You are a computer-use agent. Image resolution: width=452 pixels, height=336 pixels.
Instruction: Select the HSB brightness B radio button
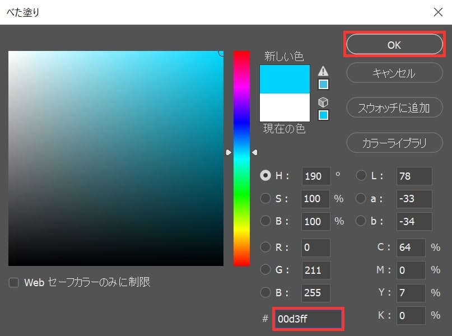265,221
